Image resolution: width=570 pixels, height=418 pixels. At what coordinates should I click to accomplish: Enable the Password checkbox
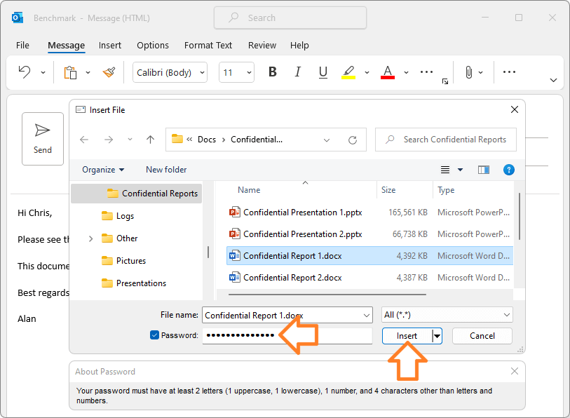[x=154, y=335]
